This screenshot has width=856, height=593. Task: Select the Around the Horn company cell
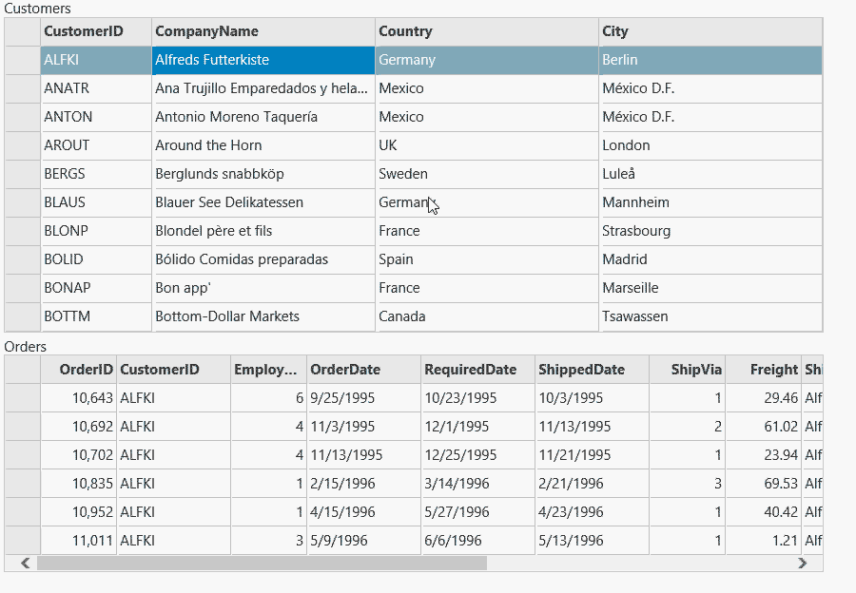point(263,145)
